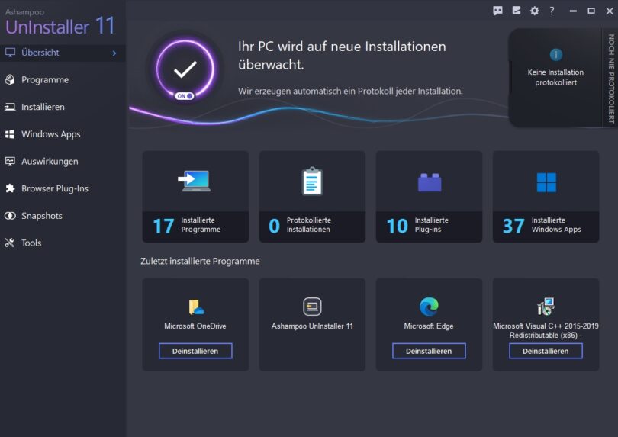Click the Microsoft Visual C++ 2015-2019 label

pos(546,330)
